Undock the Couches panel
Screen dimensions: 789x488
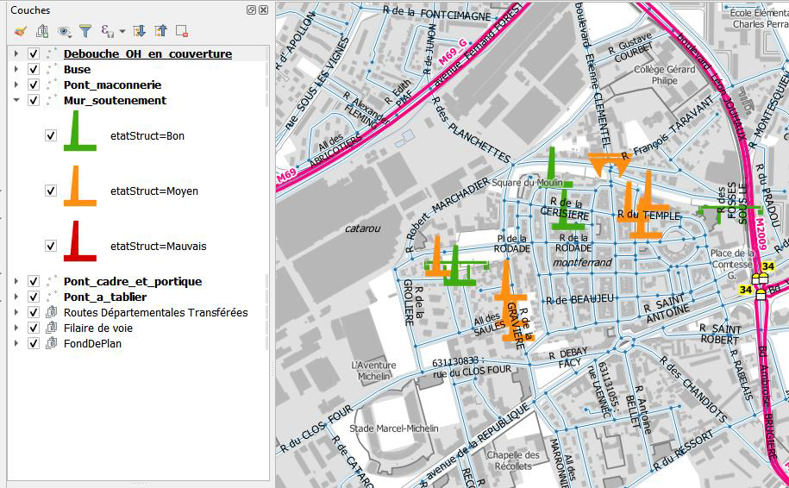[x=251, y=10]
